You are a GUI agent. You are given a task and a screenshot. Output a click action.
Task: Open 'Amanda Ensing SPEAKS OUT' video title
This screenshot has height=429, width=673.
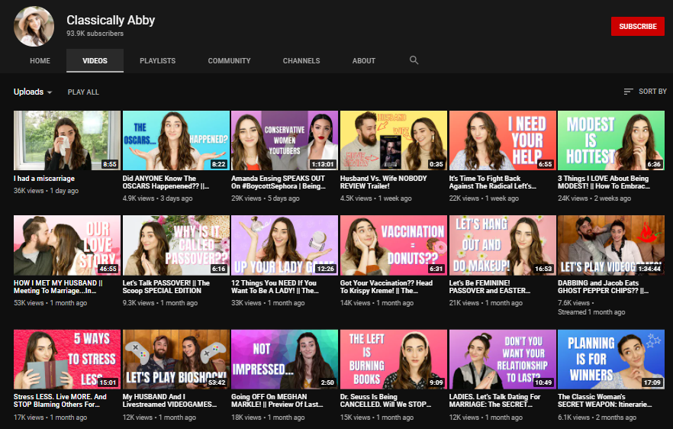pyautogui.click(x=279, y=182)
